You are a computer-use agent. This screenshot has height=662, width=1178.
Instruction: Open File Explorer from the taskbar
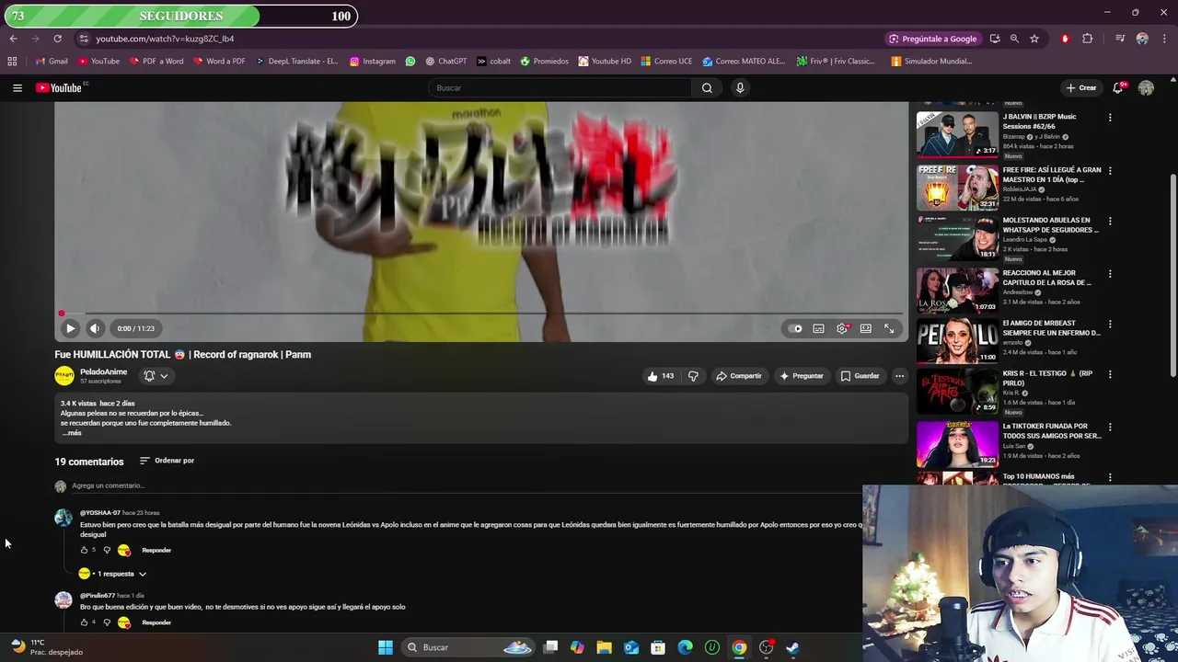pos(604,647)
